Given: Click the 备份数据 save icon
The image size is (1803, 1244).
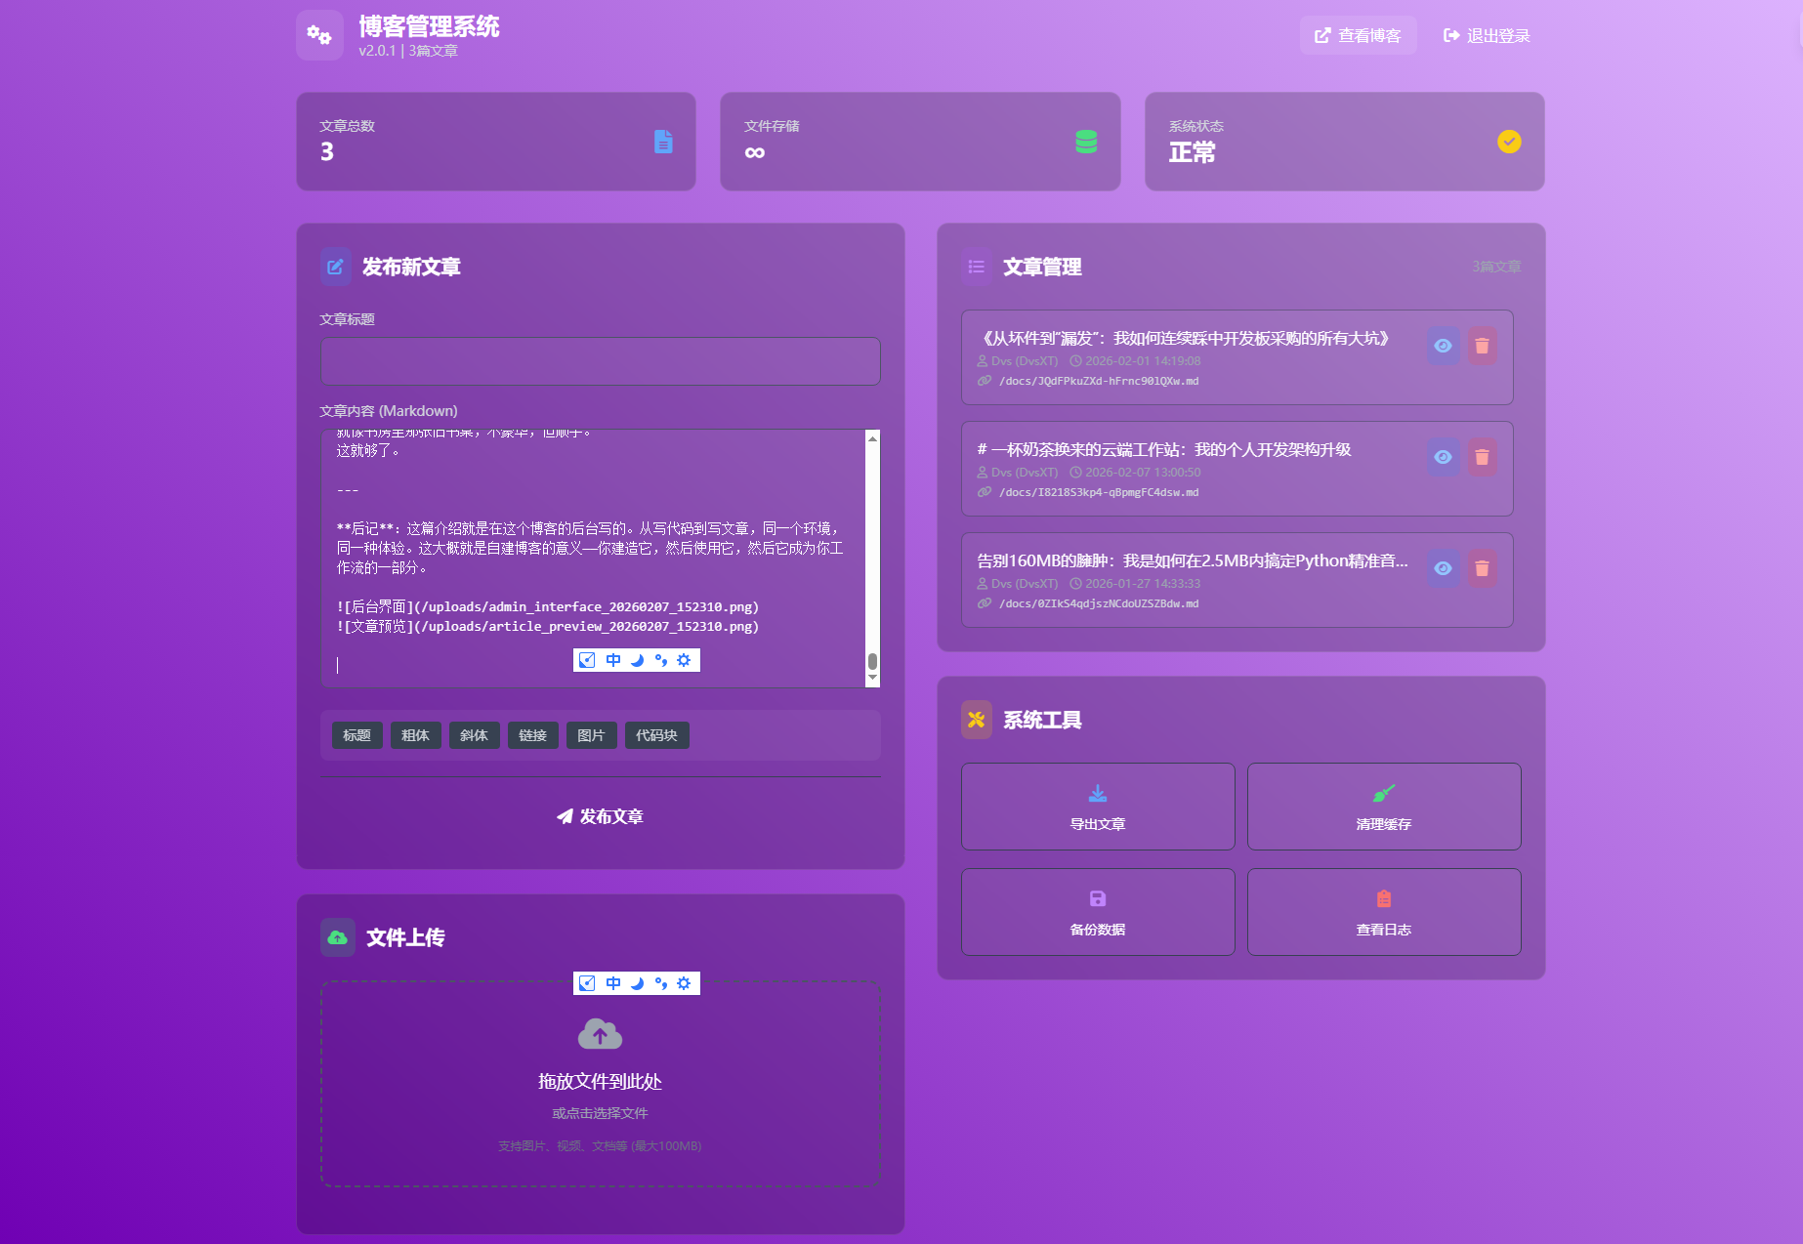Looking at the screenshot, I should coord(1097,899).
